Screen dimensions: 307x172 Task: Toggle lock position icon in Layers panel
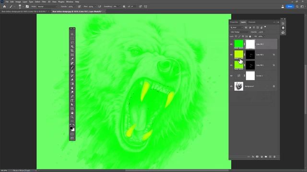point(243,36)
